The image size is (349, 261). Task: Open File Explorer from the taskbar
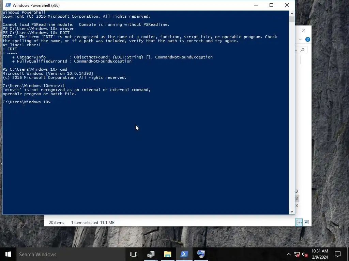tap(168, 254)
